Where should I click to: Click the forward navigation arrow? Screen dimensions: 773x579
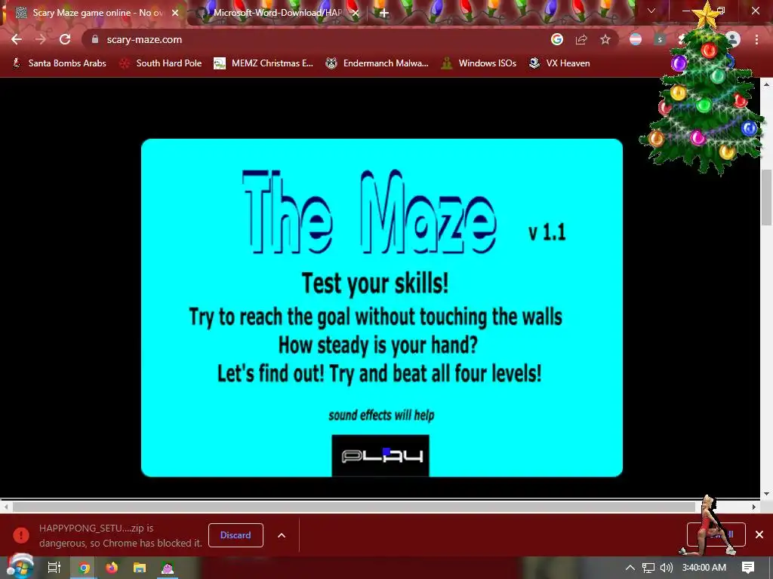41,39
